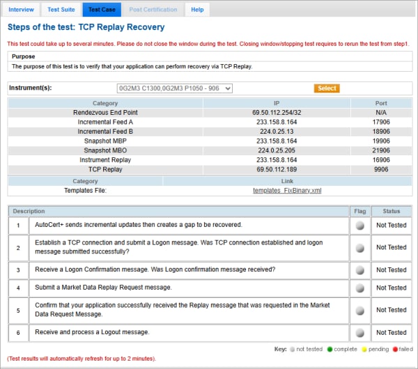Open the Help tab
This screenshot has height=369, width=418.
[197, 10]
